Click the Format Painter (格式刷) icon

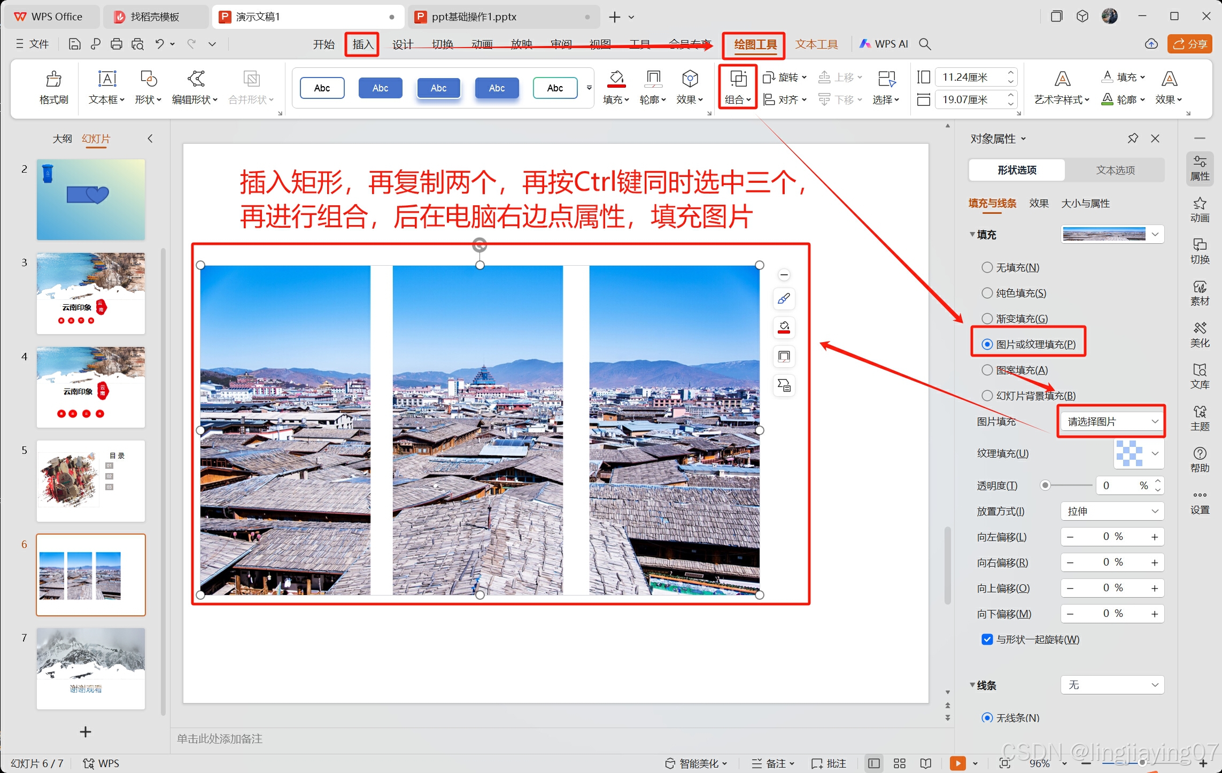pyautogui.click(x=53, y=80)
